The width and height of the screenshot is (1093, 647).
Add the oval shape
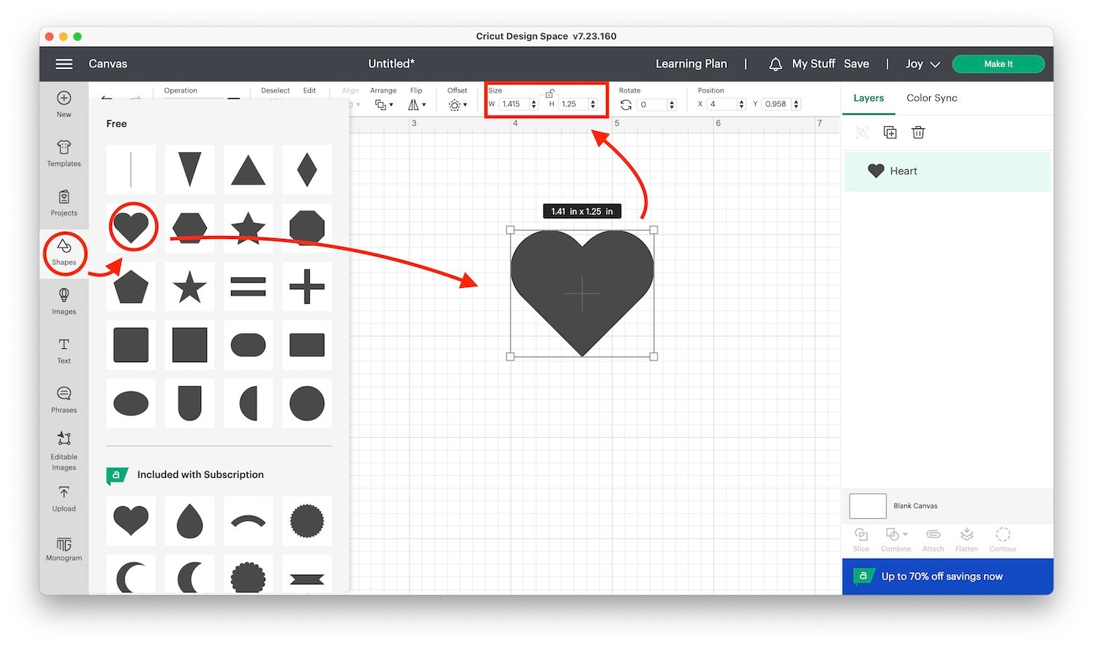pos(131,403)
